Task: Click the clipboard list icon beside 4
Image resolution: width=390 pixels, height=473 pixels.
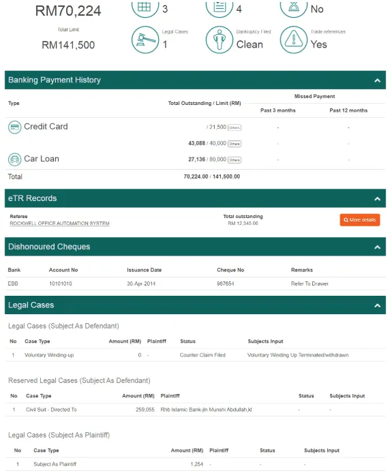Action: [x=220, y=7]
